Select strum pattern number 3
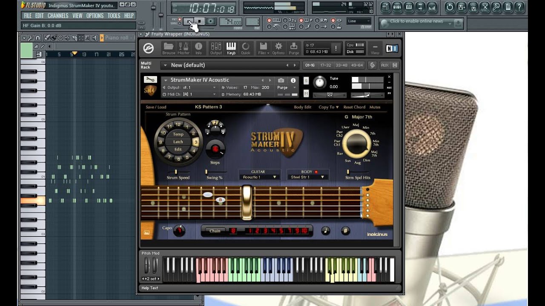 pos(195,142)
